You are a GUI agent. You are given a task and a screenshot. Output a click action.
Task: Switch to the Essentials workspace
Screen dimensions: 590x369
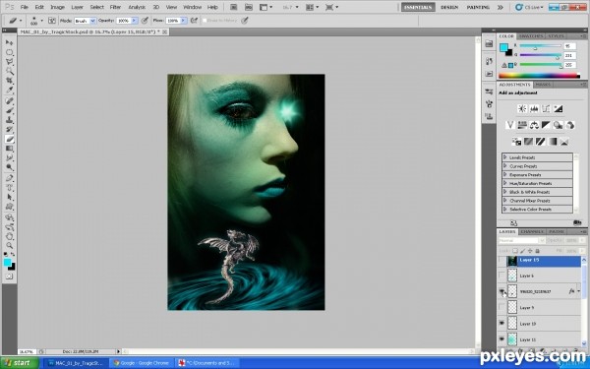tap(418, 7)
